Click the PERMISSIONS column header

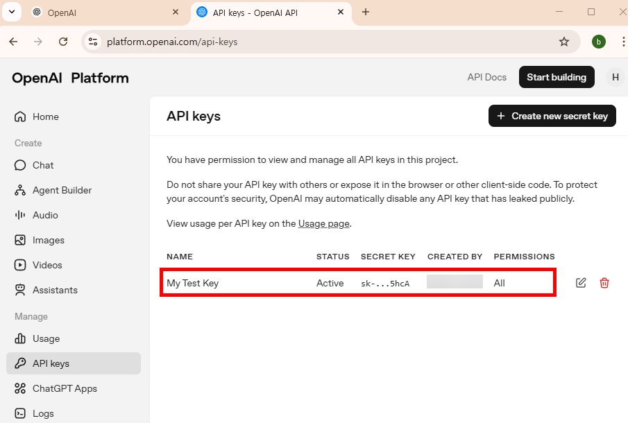[x=525, y=257]
